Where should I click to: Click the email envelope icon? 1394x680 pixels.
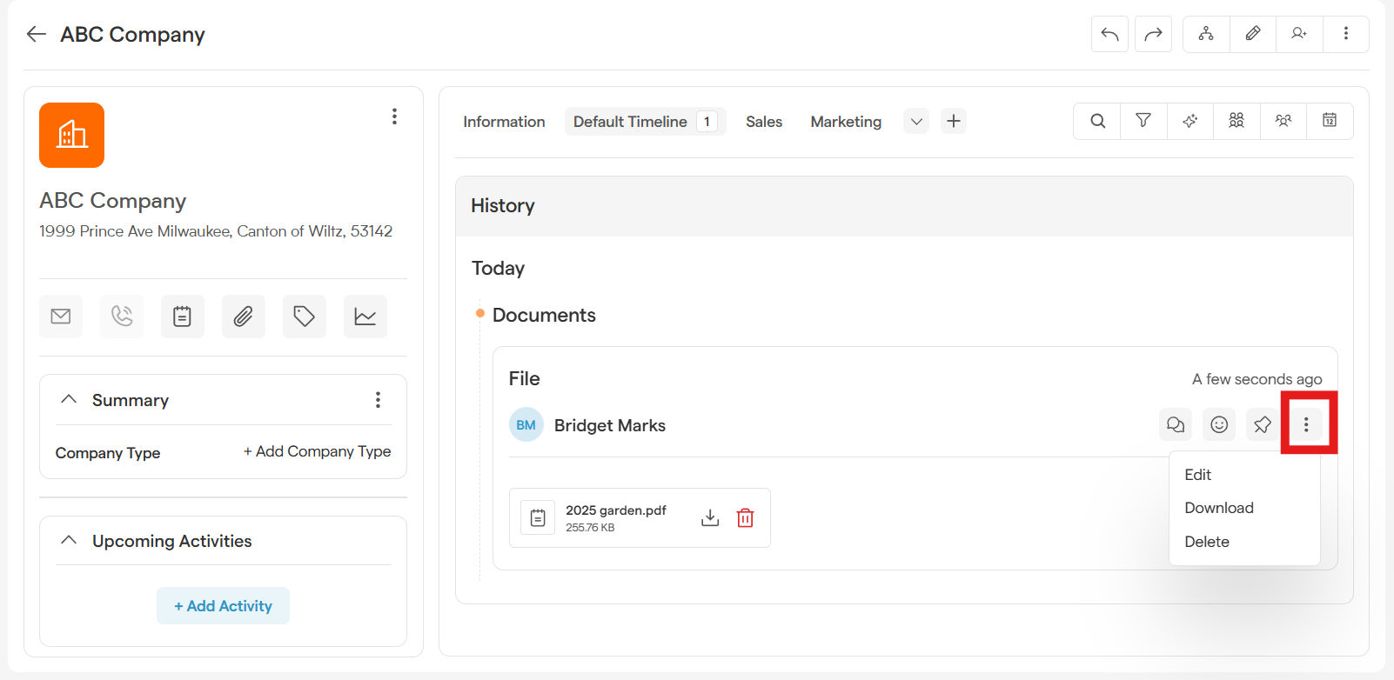pyautogui.click(x=61, y=317)
